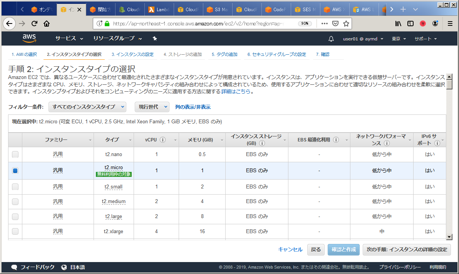This screenshot has width=459, height=274.
Task: Switch to the Lambda browser tab
Action: [x=159, y=10]
